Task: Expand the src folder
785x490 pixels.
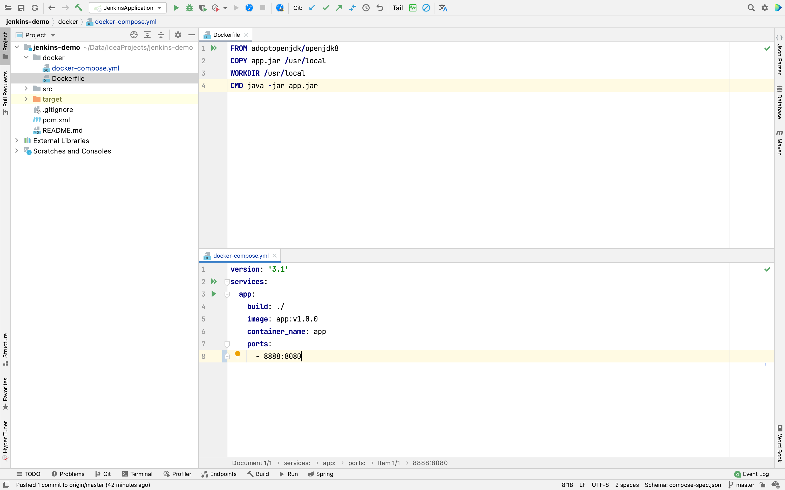Action: (x=26, y=88)
